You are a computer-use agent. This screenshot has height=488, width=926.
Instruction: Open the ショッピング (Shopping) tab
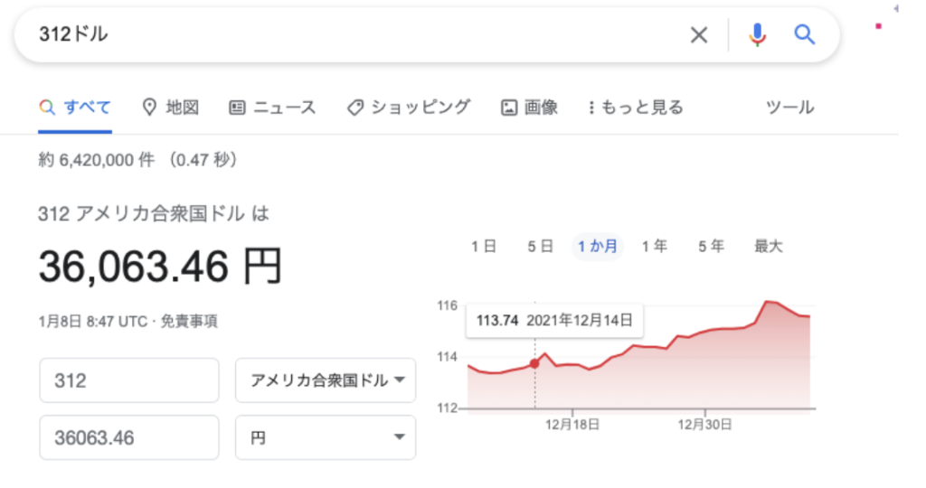(409, 108)
